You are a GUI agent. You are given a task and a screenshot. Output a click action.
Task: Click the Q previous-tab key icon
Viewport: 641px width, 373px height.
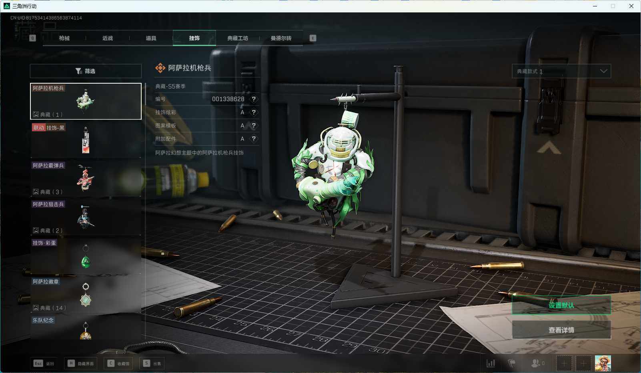(32, 38)
